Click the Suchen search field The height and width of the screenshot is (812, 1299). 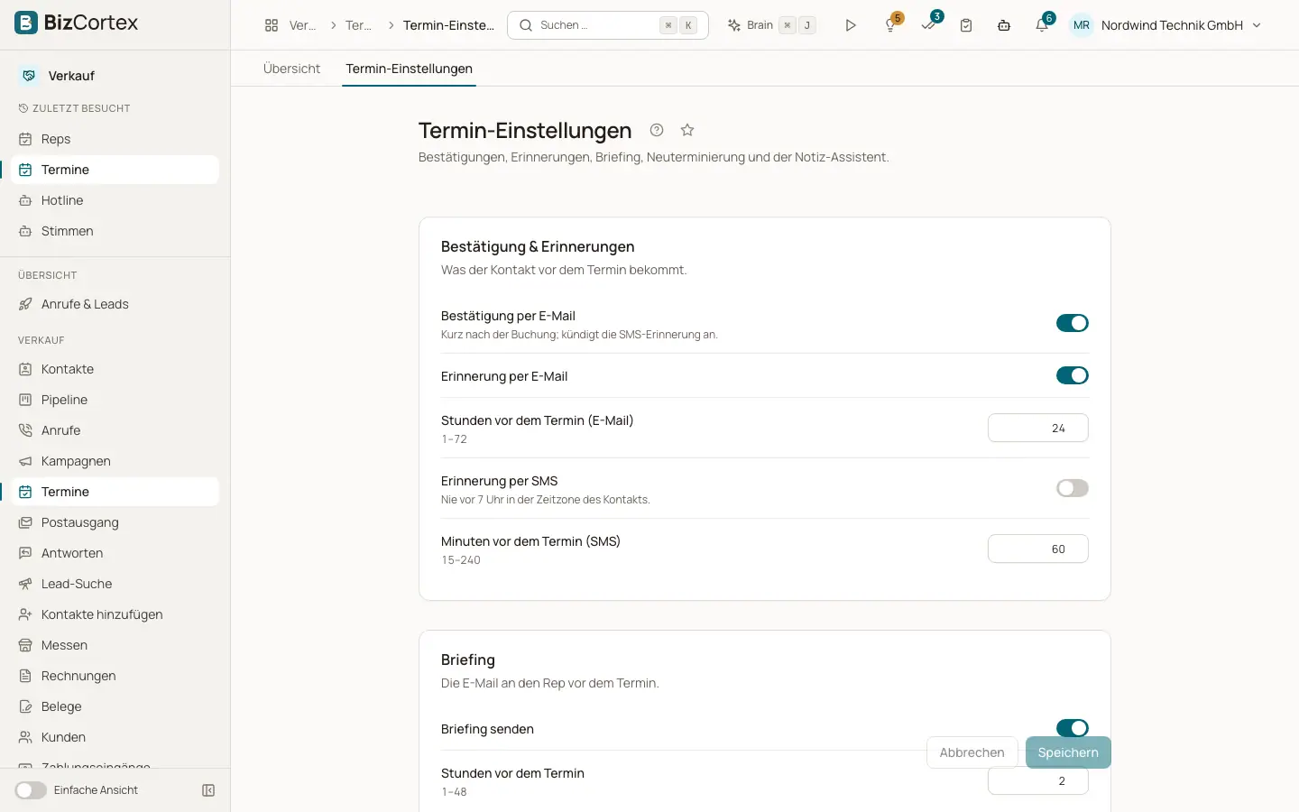[x=608, y=25]
